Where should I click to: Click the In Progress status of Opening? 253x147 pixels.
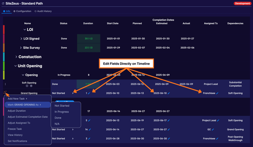[64, 75]
